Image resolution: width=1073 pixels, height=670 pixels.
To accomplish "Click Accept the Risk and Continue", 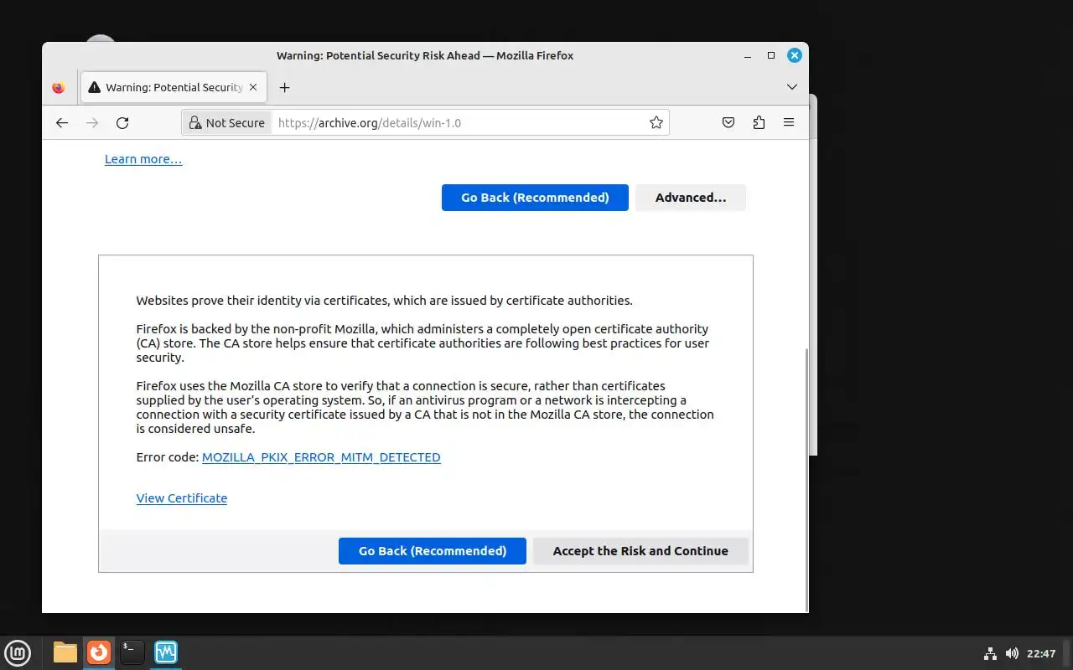I will coord(640,551).
